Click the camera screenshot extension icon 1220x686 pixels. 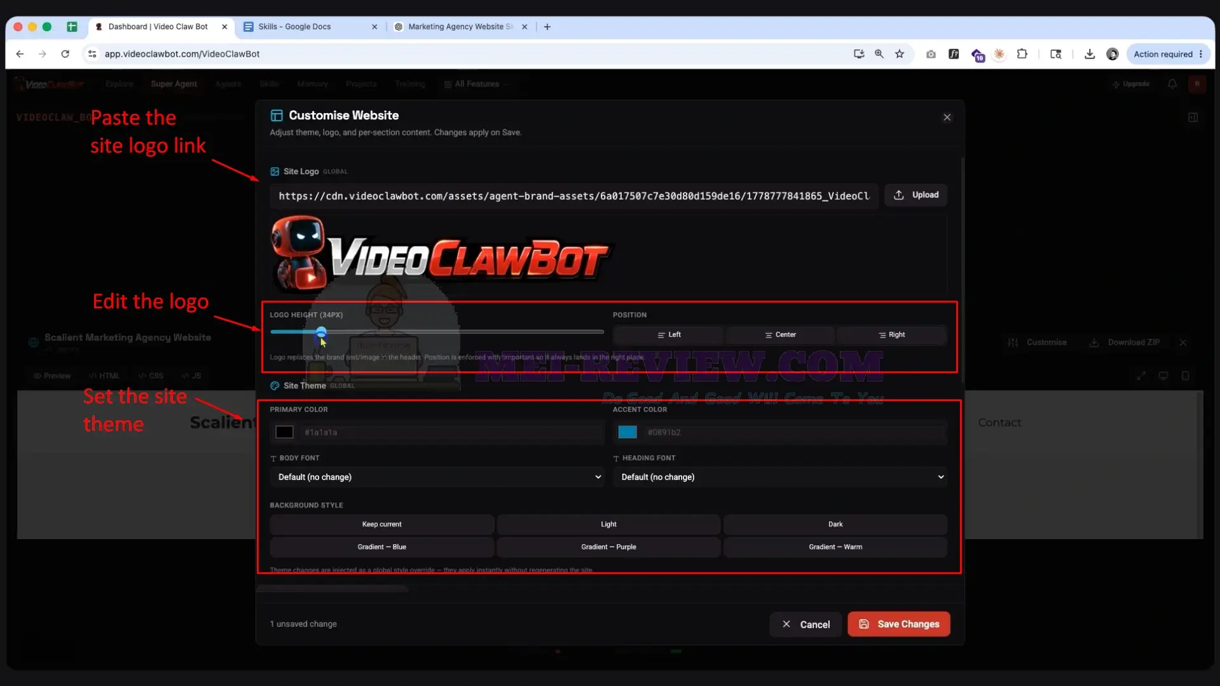click(931, 54)
